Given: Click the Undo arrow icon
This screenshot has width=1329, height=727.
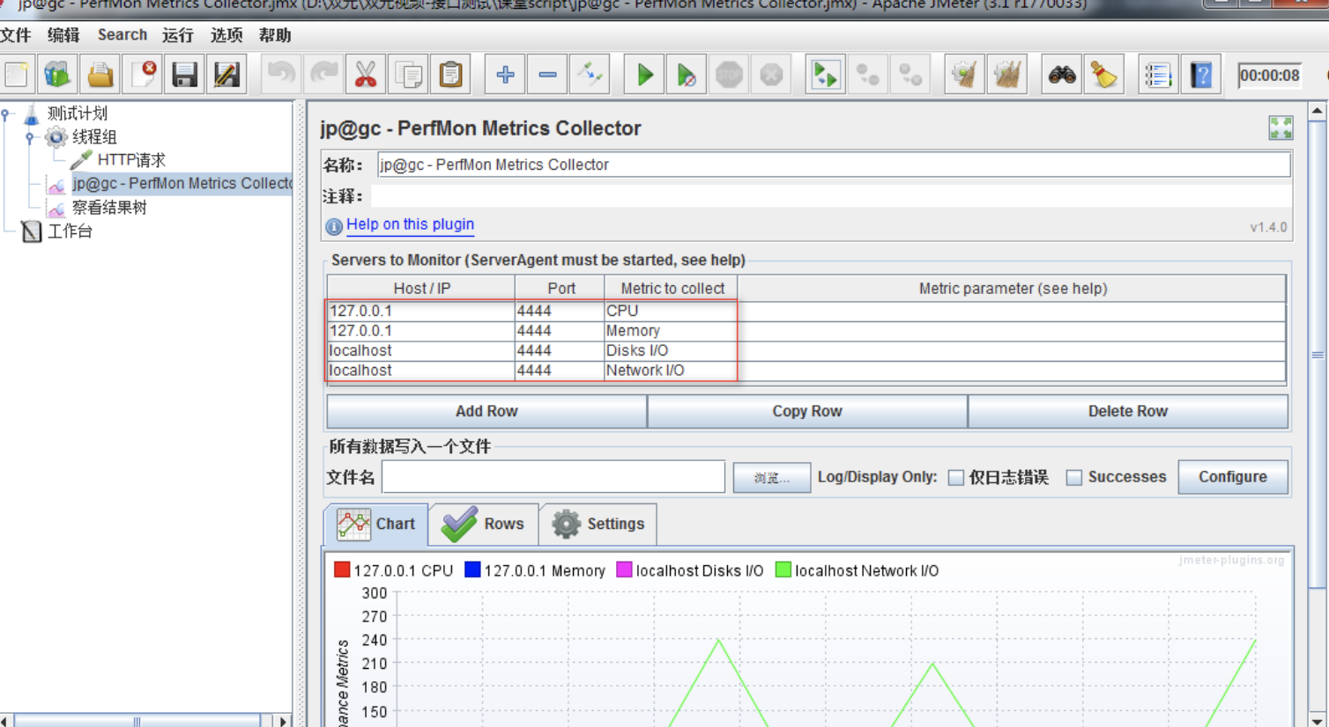Looking at the screenshot, I should coord(281,75).
